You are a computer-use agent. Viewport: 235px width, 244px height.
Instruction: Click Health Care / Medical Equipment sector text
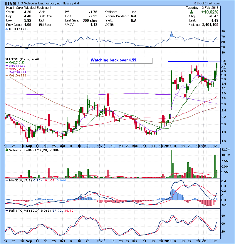click(28, 8)
